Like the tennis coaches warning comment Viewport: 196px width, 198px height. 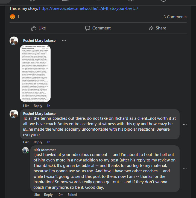point(26,142)
